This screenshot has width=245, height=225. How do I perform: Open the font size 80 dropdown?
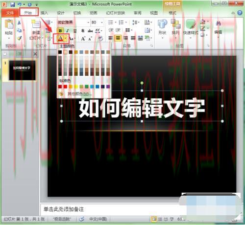point(102,22)
